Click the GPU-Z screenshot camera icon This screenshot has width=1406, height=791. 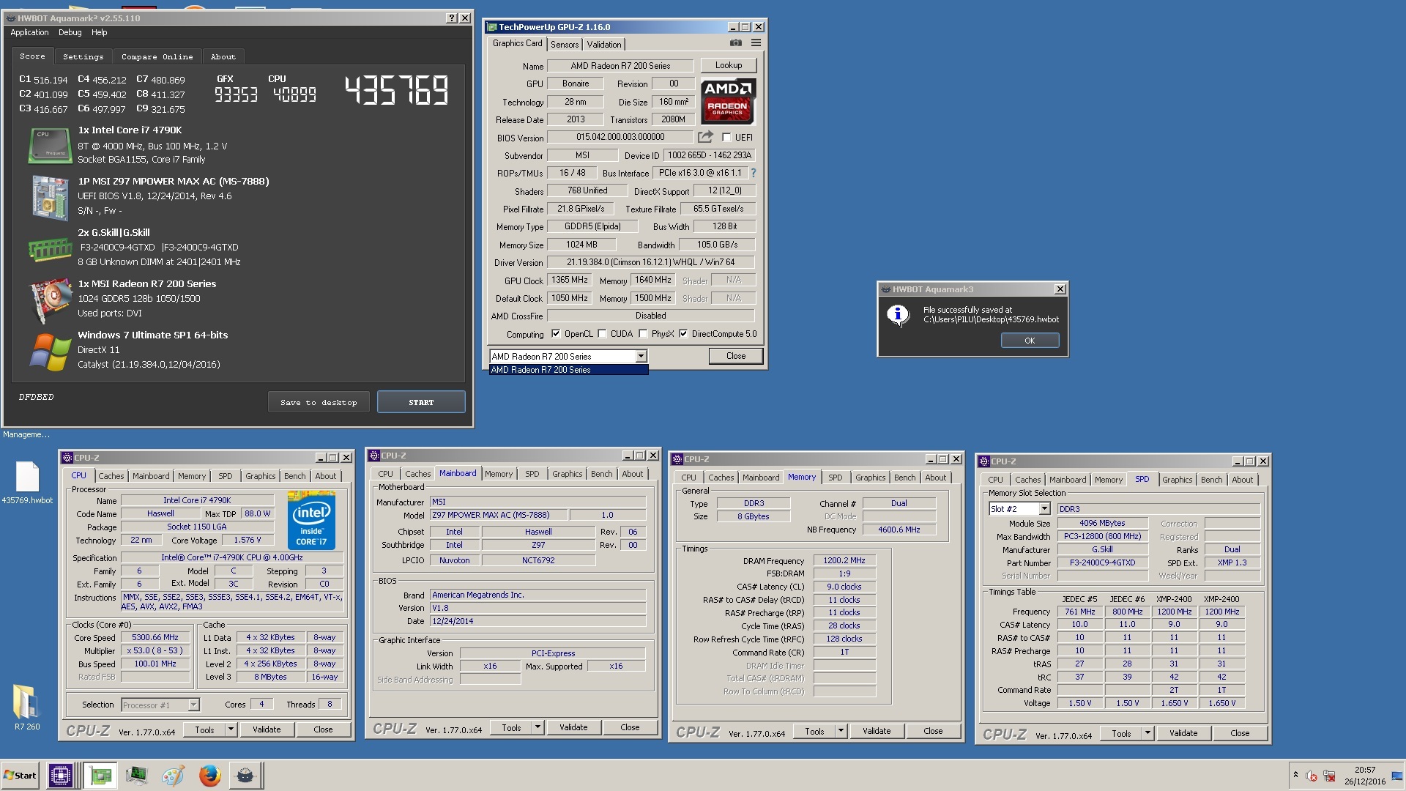point(736,43)
